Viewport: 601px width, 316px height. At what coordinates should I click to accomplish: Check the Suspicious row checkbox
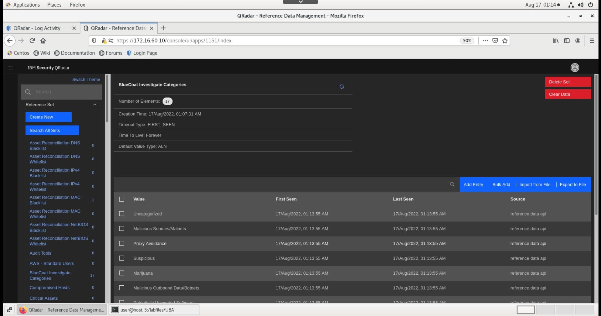122,258
